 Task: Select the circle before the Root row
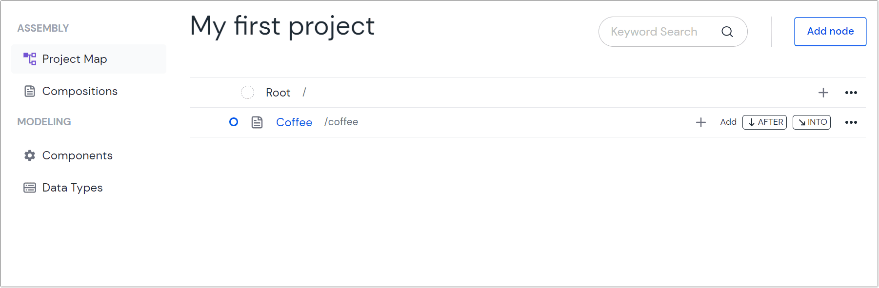pos(248,92)
